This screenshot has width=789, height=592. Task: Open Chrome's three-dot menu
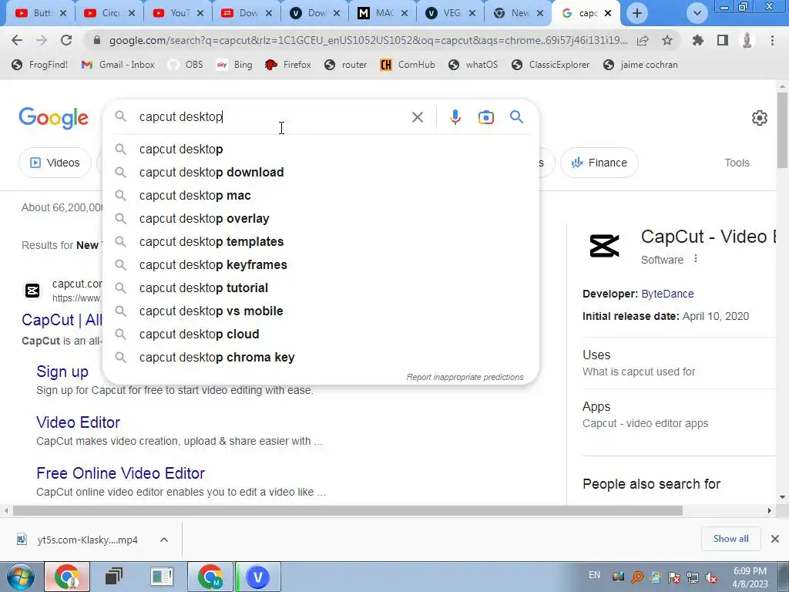click(x=772, y=40)
